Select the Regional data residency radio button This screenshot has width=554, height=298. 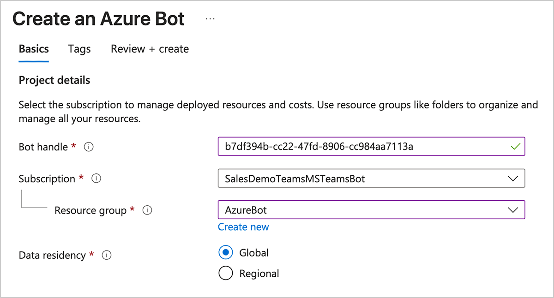(x=226, y=274)
